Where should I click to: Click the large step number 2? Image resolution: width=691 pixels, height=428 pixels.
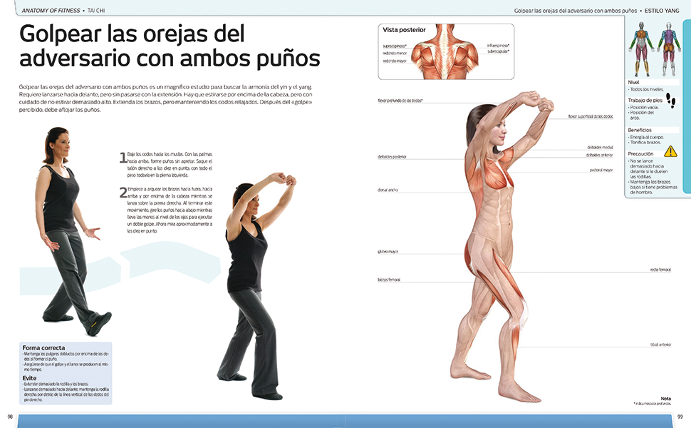pos(123,192)
